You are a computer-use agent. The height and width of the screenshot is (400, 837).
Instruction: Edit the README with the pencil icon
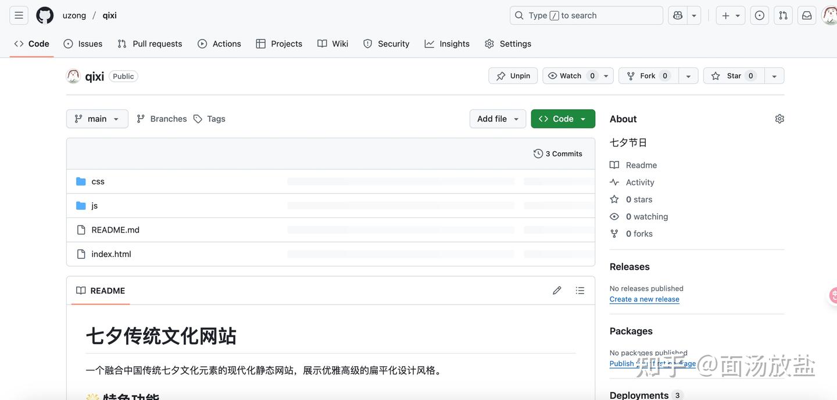556,290
